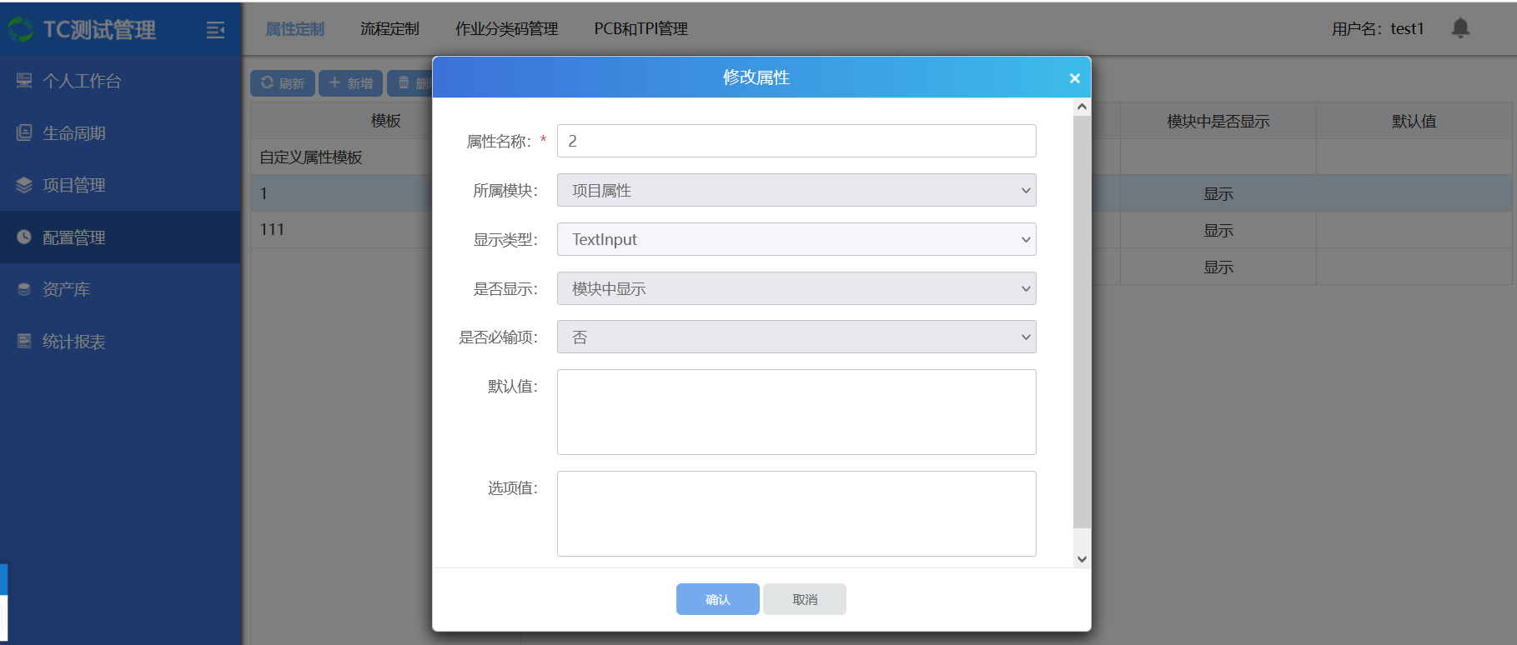Switch to the 流程定制 tab
This screenshot has height=645, width=1517.
point(389,29)
